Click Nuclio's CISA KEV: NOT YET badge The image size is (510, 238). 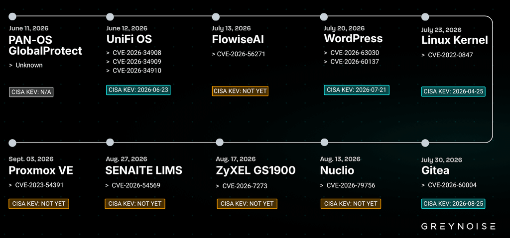[351, 204]
